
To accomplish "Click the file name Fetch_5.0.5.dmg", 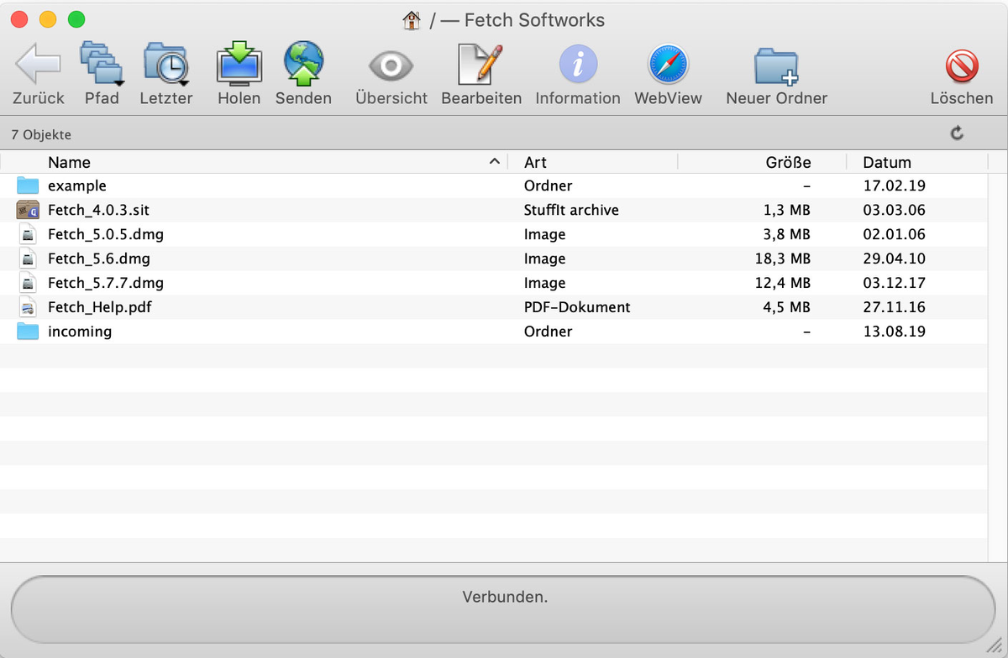I will [105, 234].
